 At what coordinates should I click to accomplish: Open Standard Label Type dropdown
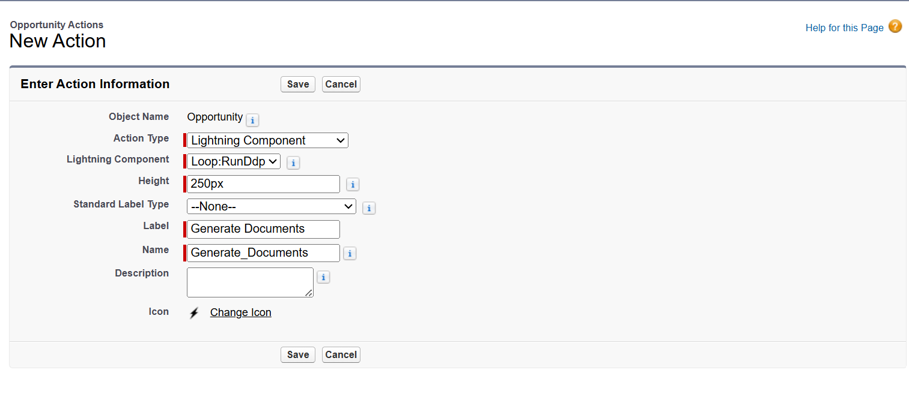pyautogui.click(x=271, y=206)
